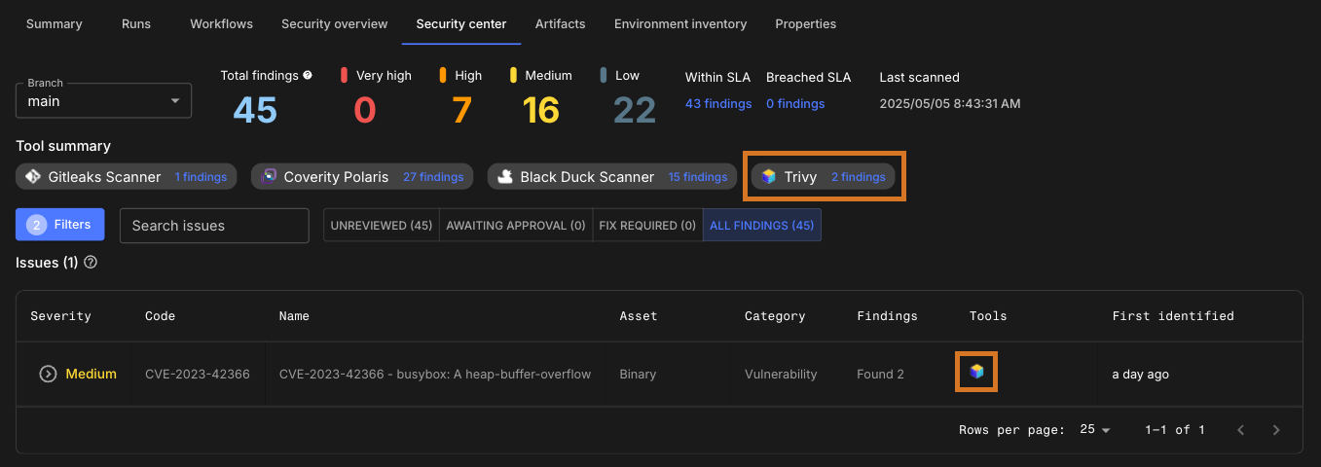This screenshot has height=467, width=1321.
Task: Open the Rows per page dropdown
Action: point(1095,430)
